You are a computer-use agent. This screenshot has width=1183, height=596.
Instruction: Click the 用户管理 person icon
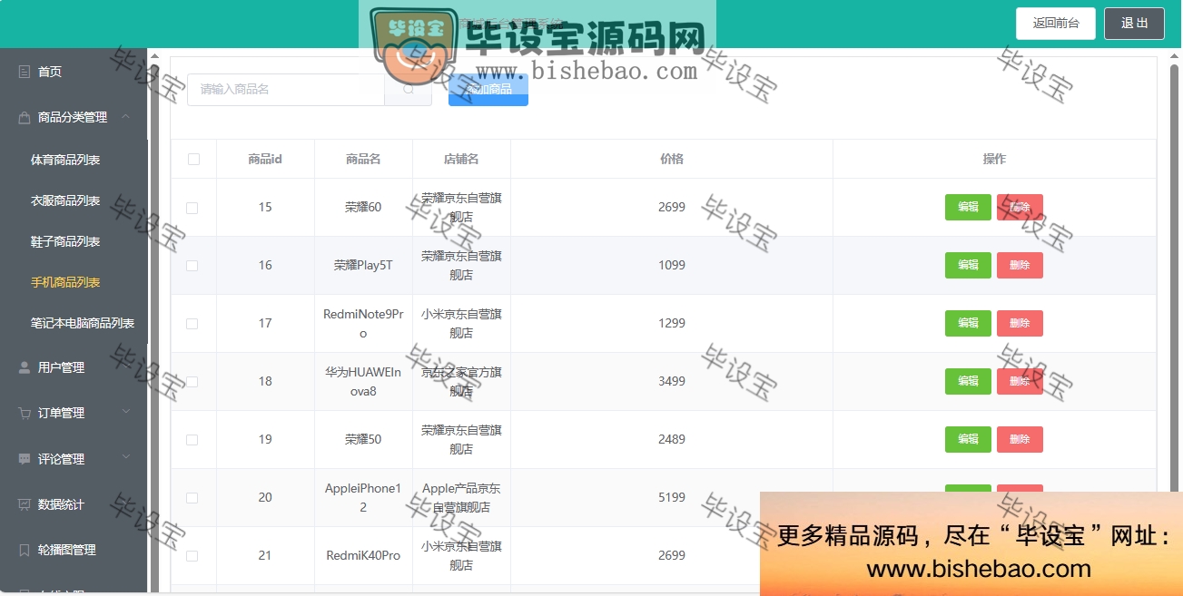(25, 367)
